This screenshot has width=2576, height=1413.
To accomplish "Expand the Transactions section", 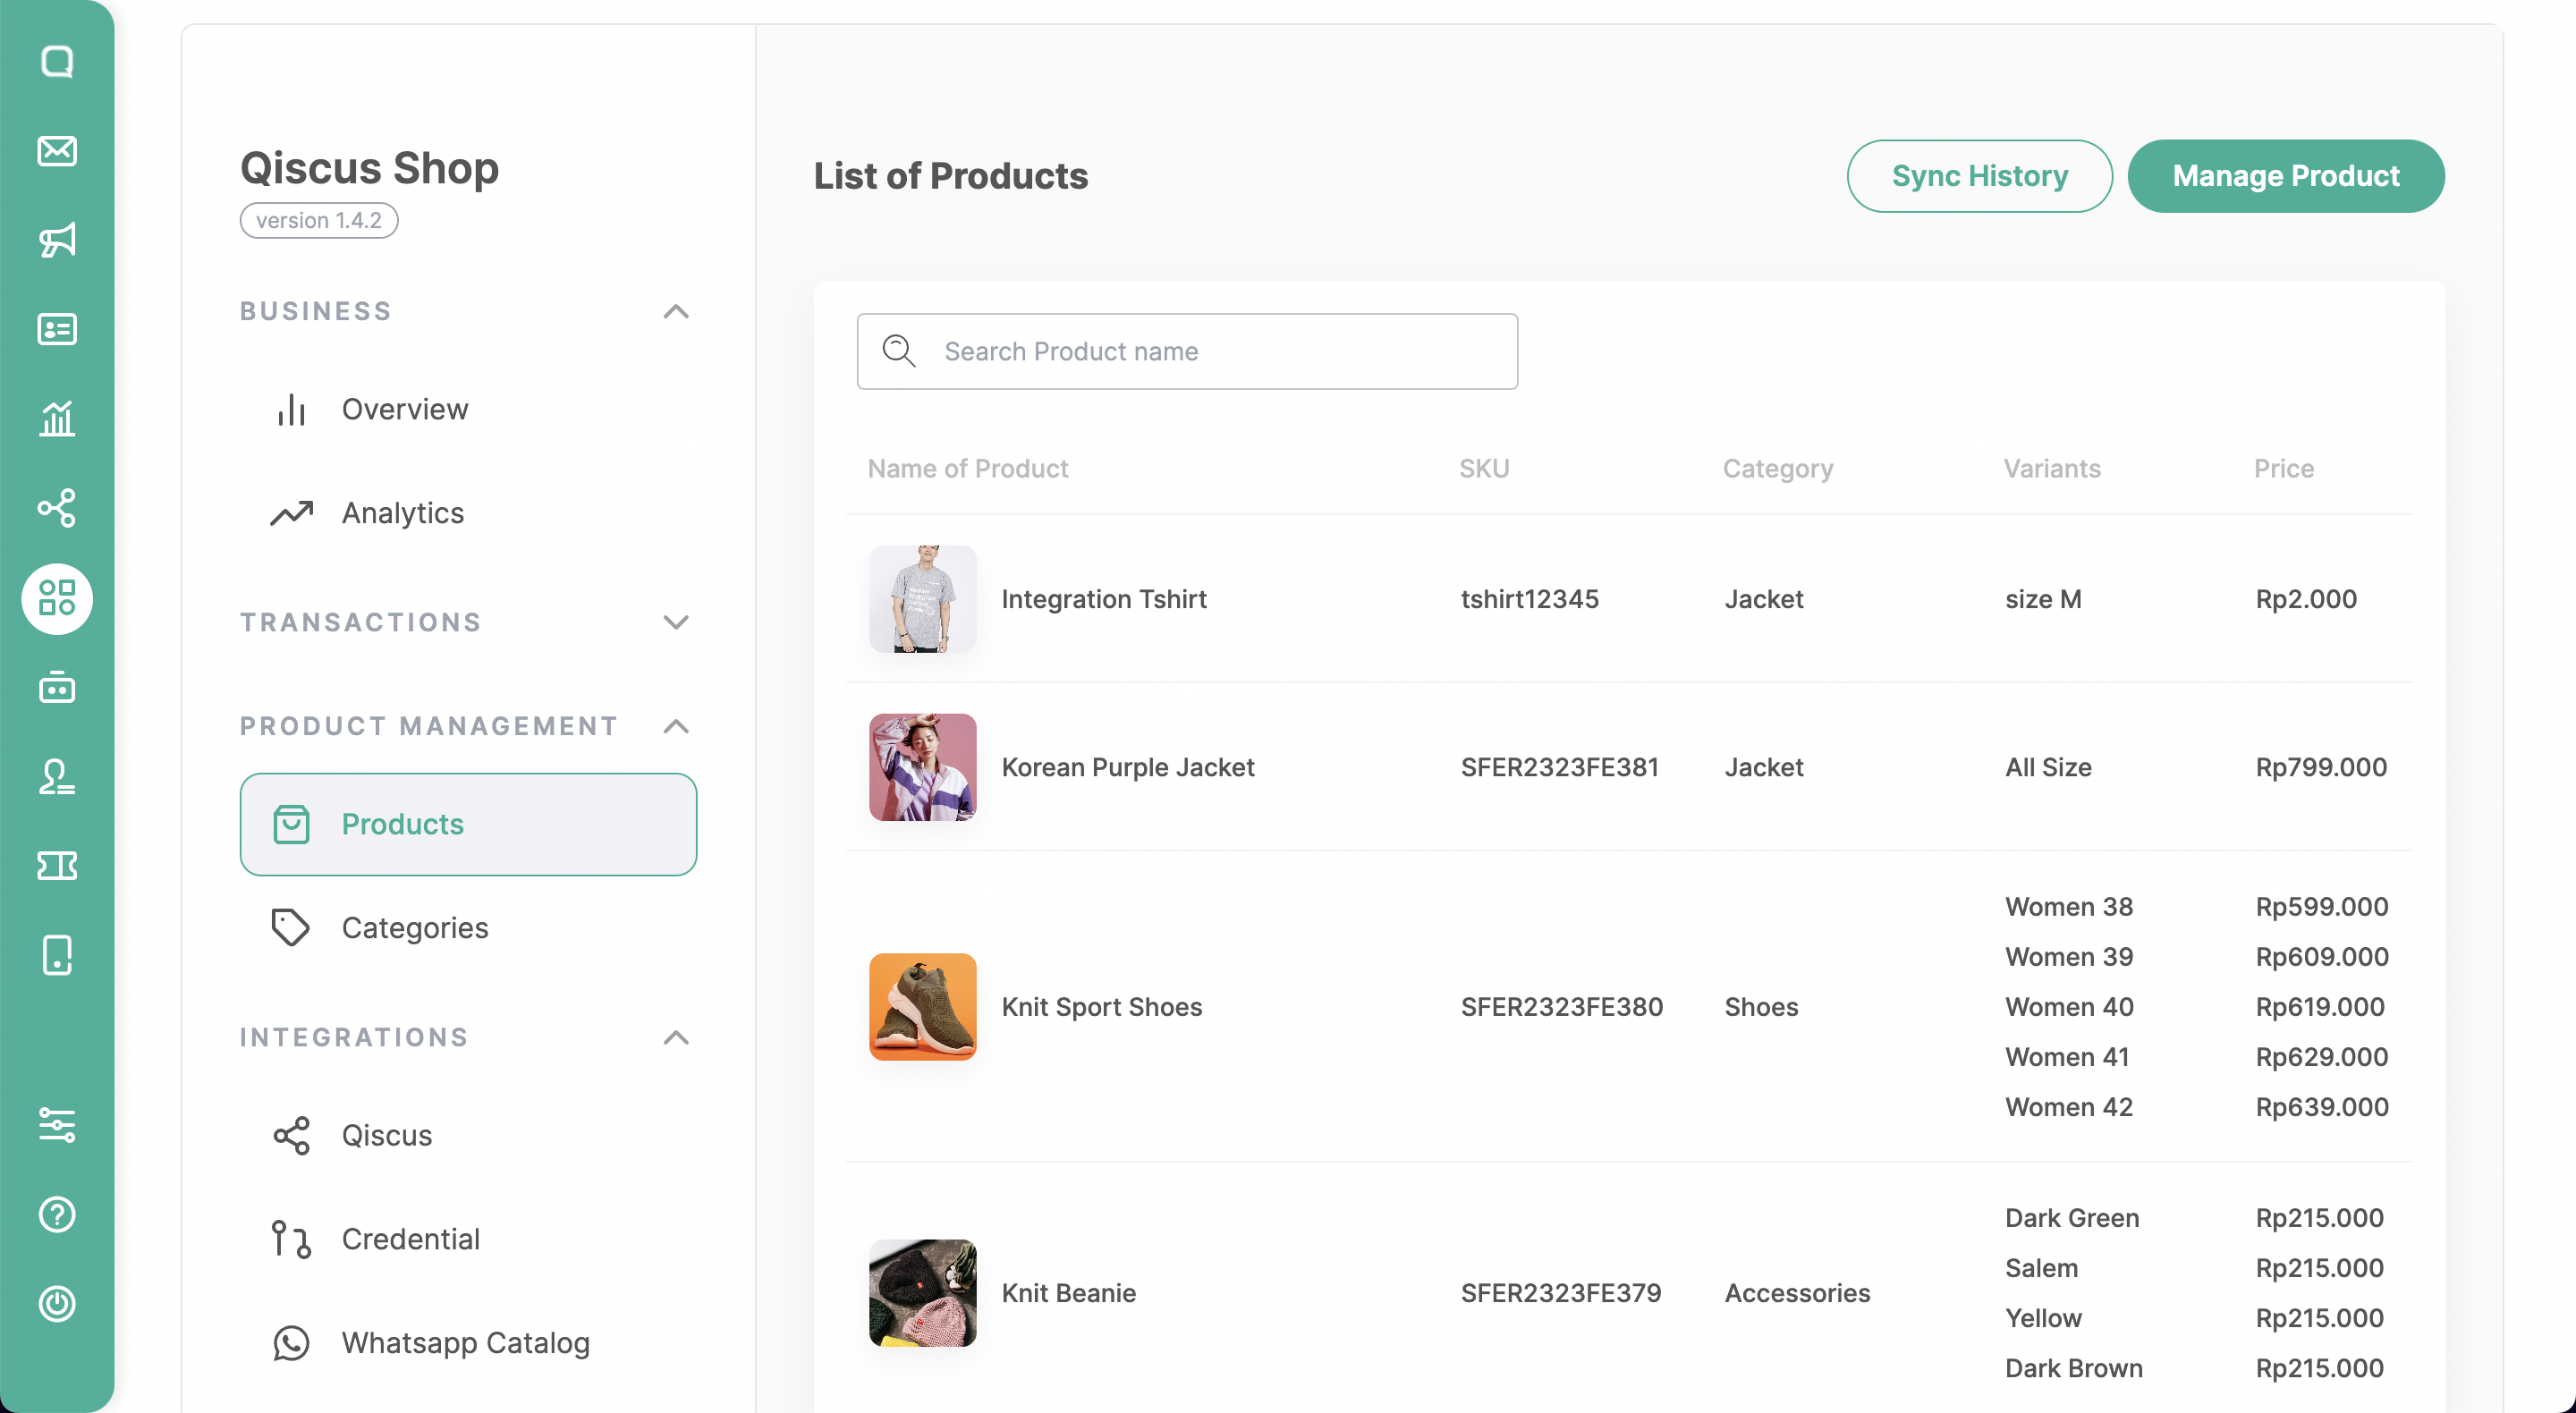I will pyautogui.click(x=676, y=622).
